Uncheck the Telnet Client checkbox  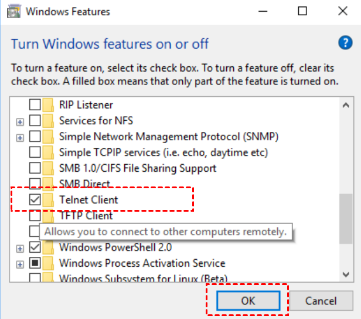[35, 200]
